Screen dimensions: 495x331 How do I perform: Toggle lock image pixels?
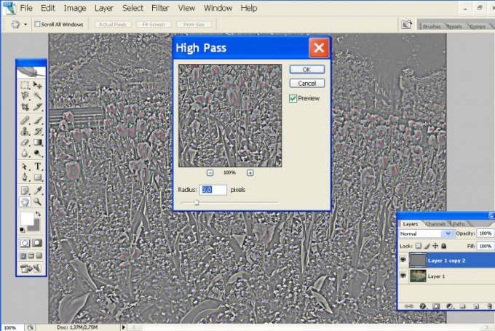427,246
